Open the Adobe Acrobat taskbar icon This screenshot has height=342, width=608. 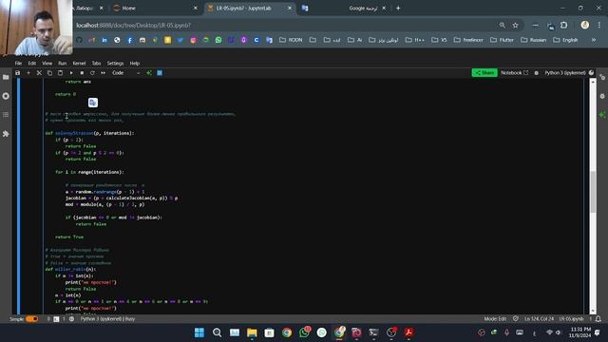tap(408, 332)
